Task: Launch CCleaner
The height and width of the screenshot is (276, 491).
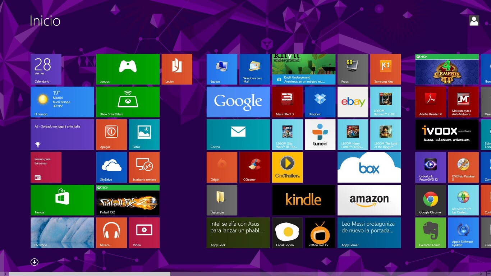Action: (x=254, y=167)
